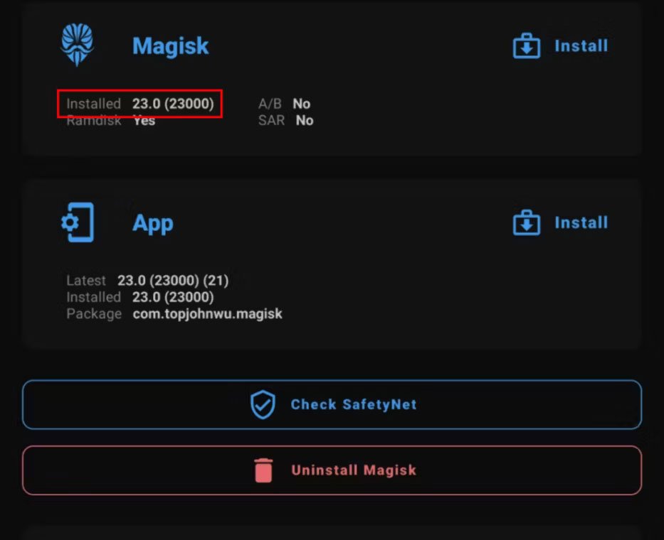Image resolution: width=664 pixels, height=540 pixels.
Task: Click the Package label in the App card
Action: click(x=94, y=314)
